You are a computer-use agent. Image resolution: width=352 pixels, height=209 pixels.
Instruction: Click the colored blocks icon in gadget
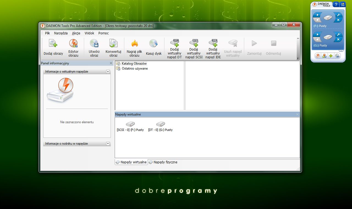click(324, 56)
